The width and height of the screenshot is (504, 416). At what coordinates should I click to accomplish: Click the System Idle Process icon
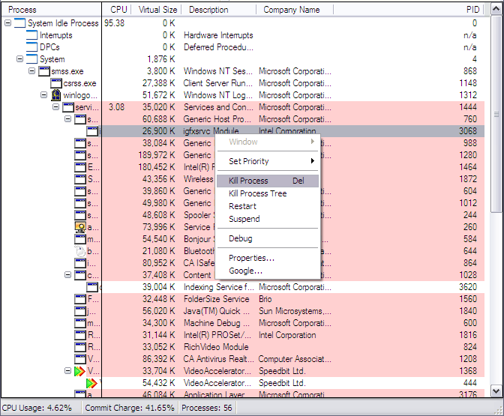(20, 23)
